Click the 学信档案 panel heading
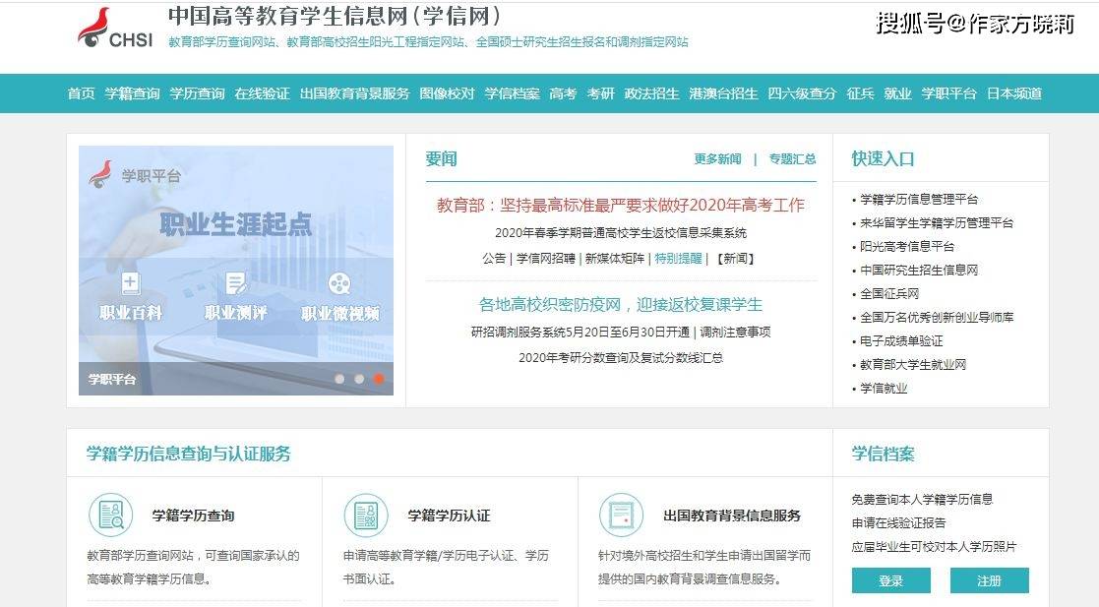This screenshot has width=1099, height=607. click(x=884, y=455)
